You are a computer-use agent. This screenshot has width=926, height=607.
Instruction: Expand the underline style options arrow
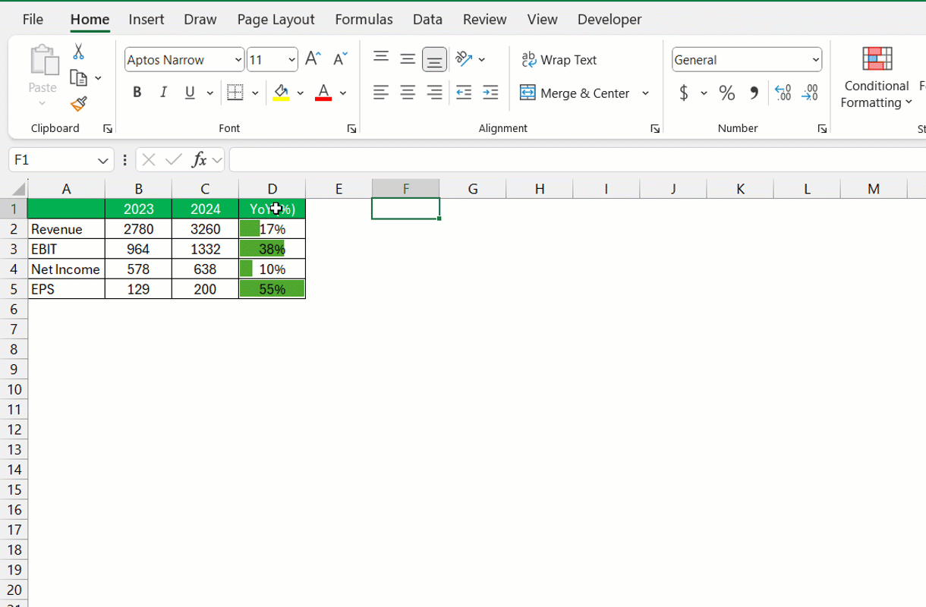[209, 93]
